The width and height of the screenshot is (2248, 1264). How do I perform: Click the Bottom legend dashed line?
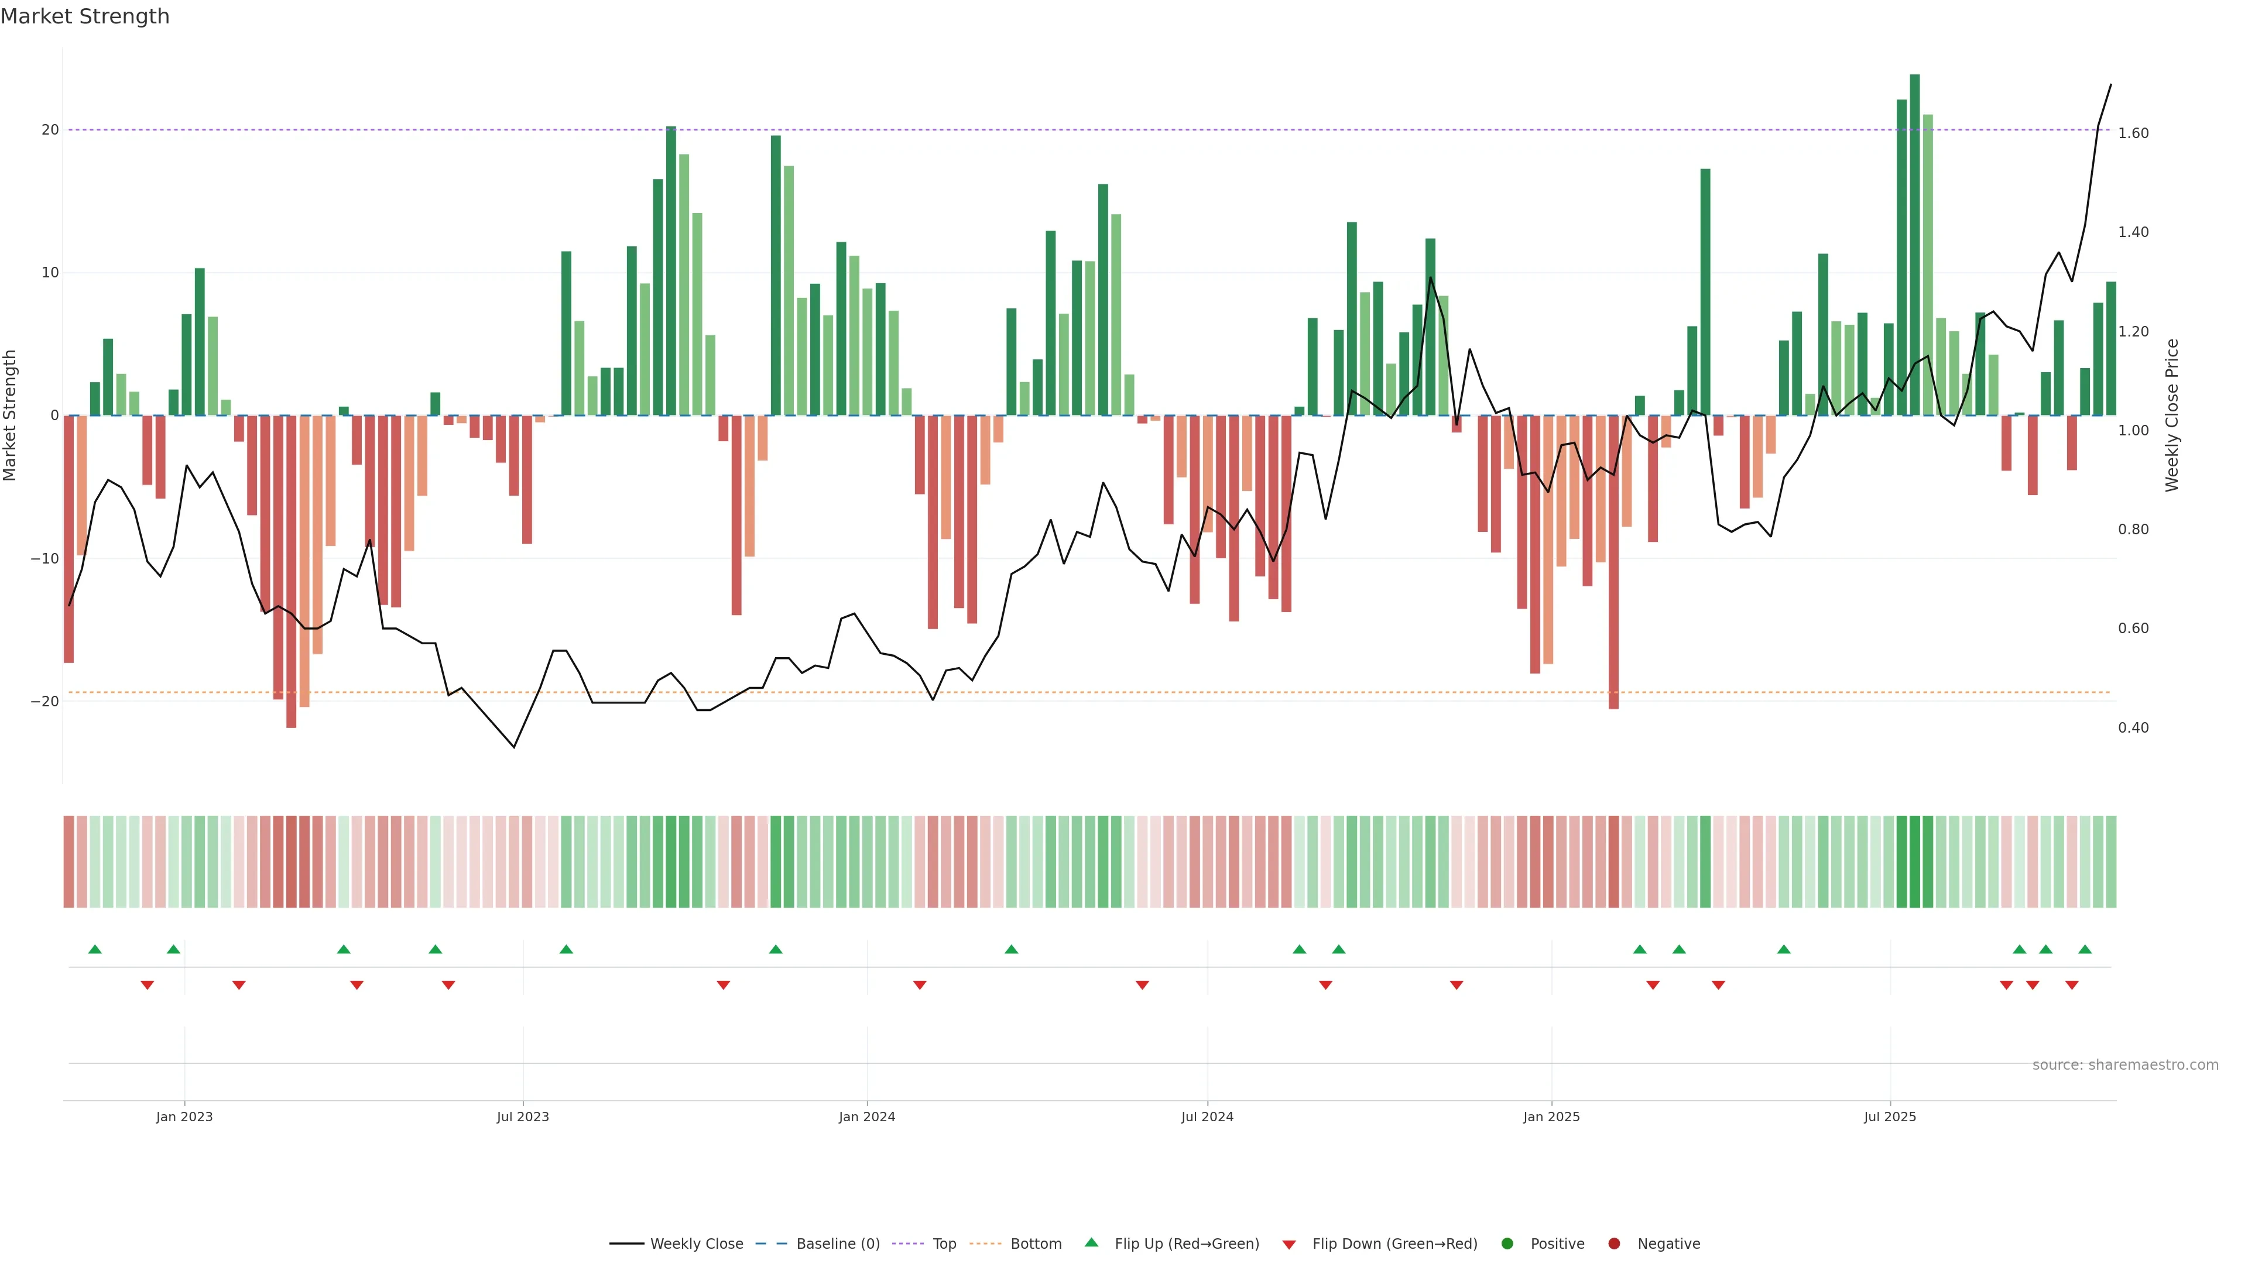point(985,1244)
